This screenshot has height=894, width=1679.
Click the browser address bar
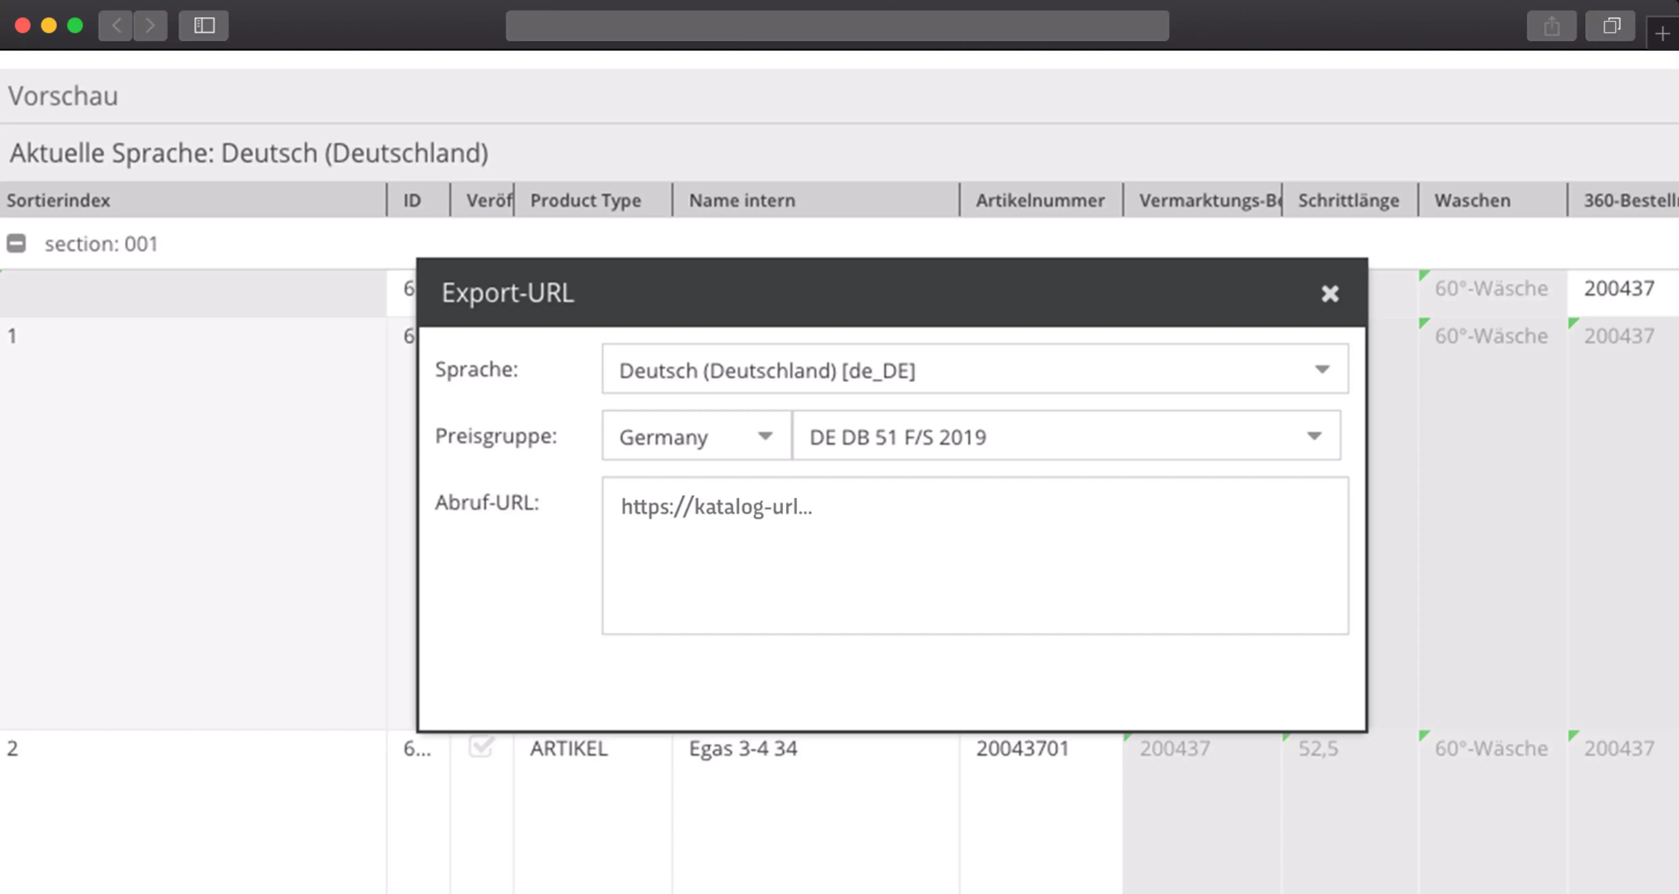coord(837,26)
